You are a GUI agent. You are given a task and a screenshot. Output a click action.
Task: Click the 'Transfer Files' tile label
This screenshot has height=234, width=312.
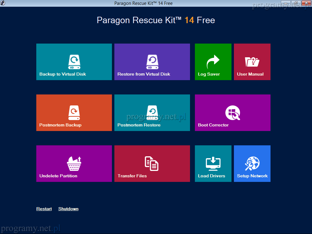click(132, 176)
